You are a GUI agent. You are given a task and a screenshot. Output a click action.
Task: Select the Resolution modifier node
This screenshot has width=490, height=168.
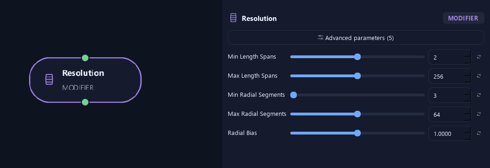[85, 80]
